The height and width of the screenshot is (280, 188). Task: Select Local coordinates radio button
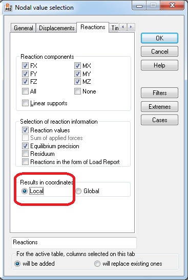(x=25, y=191)
